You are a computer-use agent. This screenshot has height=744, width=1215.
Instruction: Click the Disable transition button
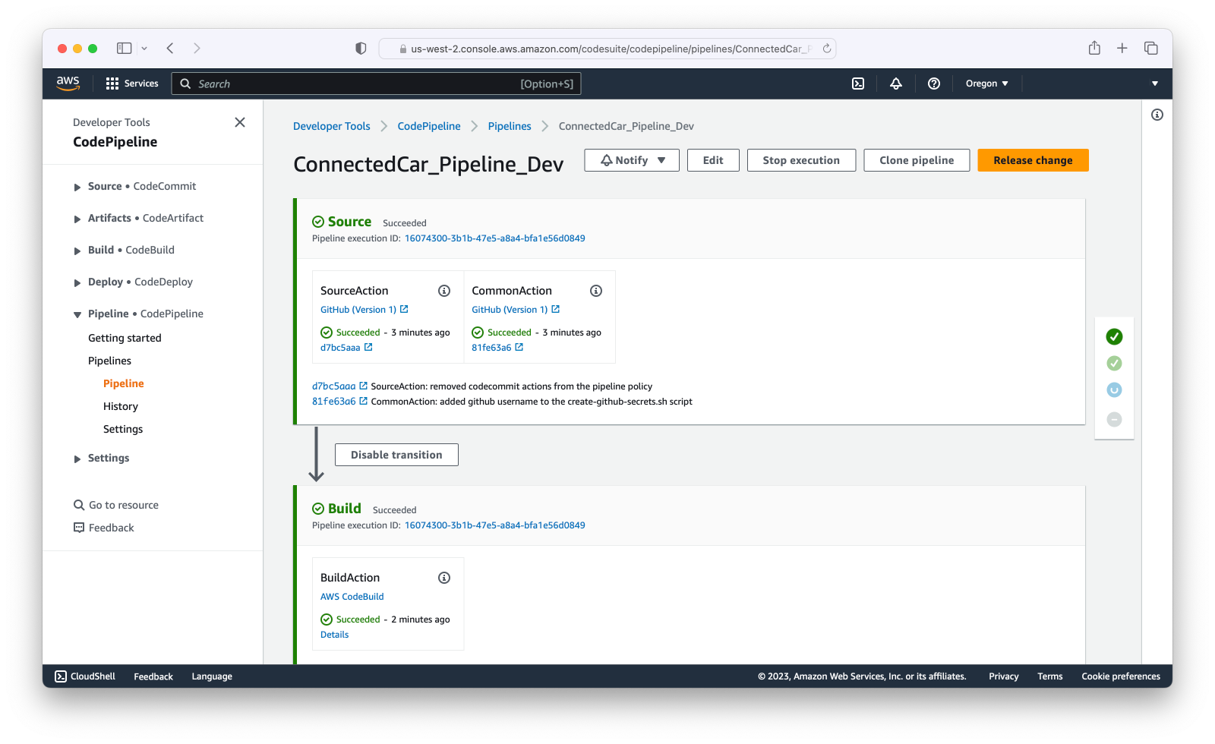click(x=396, y=455)
